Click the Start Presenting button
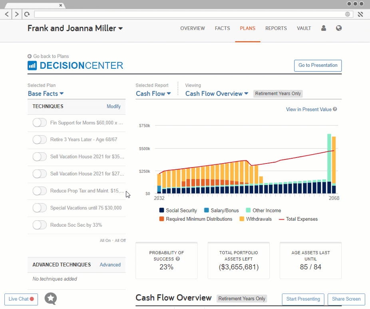370x309 pixels. [x=303, y=299]
